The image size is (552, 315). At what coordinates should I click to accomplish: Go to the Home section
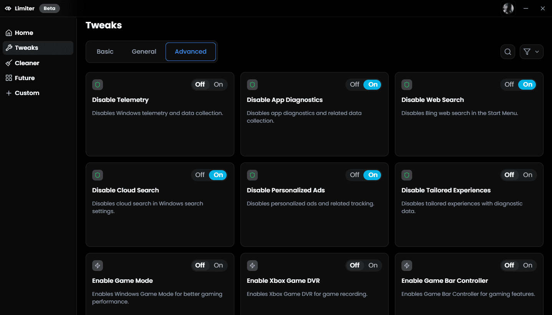24,33
